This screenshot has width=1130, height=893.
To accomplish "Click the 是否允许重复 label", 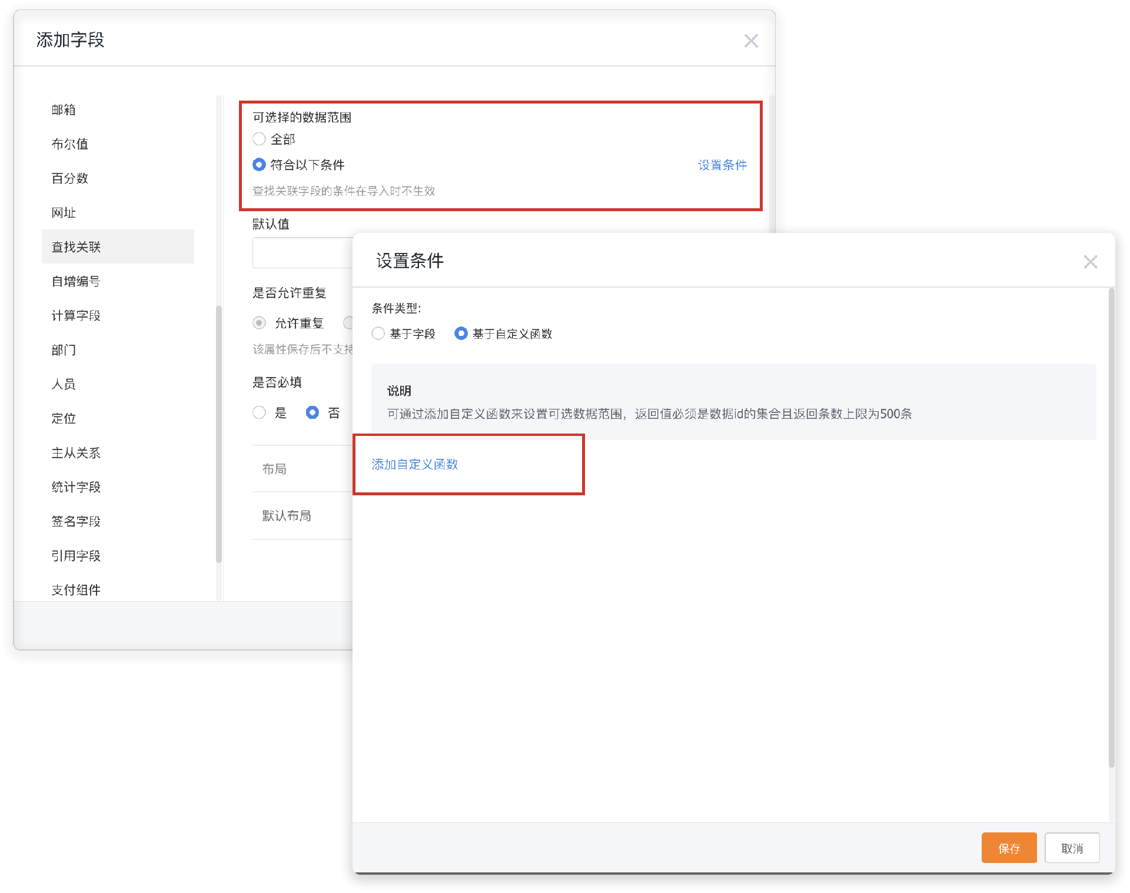I will 290,292.
